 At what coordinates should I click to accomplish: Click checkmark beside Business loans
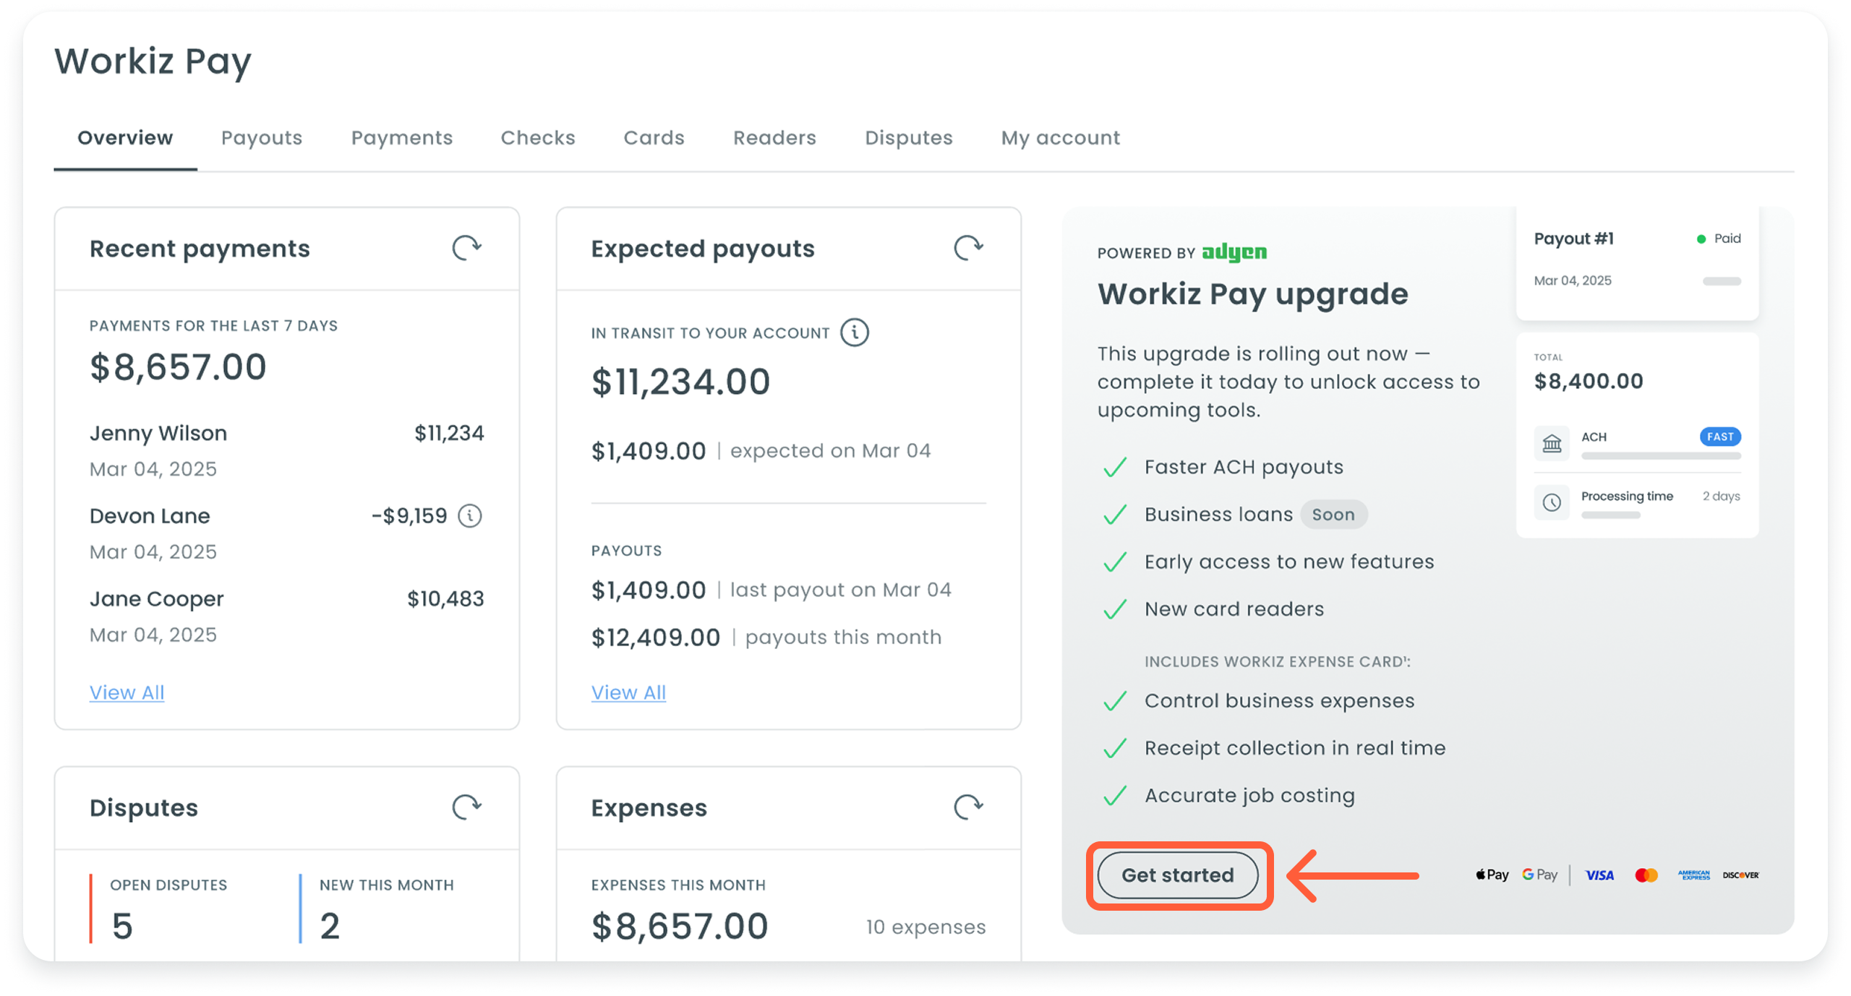1115,515
